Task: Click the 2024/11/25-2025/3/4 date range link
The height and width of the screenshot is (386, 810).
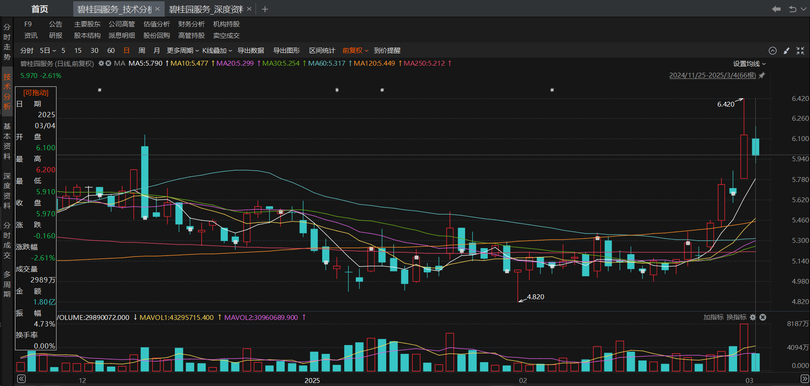Action: [712, 75]
